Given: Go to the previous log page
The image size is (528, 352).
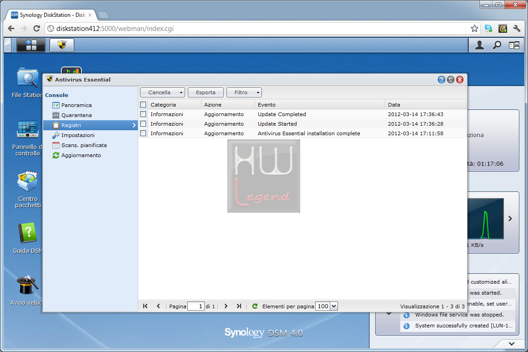Looking at the screenshot, I should [x=158, y=306].
